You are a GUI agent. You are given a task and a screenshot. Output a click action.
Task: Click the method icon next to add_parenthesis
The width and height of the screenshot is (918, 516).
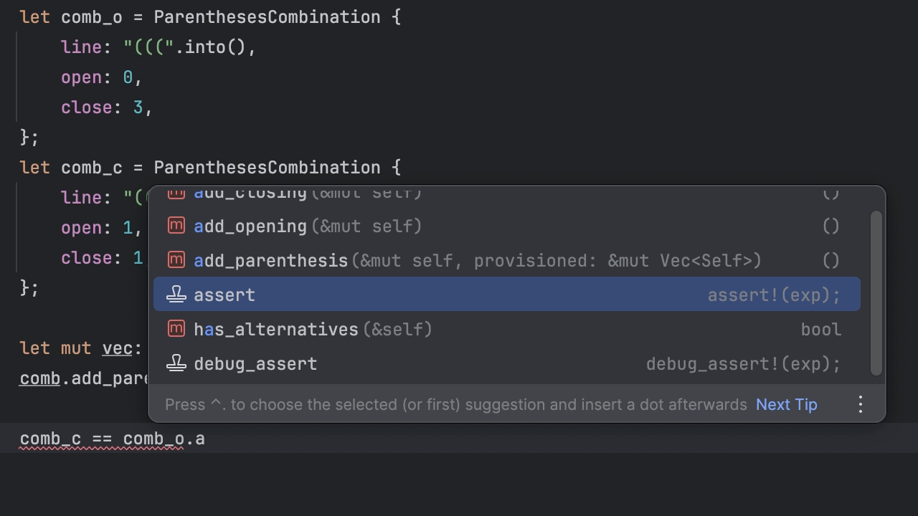coord(176,260)
